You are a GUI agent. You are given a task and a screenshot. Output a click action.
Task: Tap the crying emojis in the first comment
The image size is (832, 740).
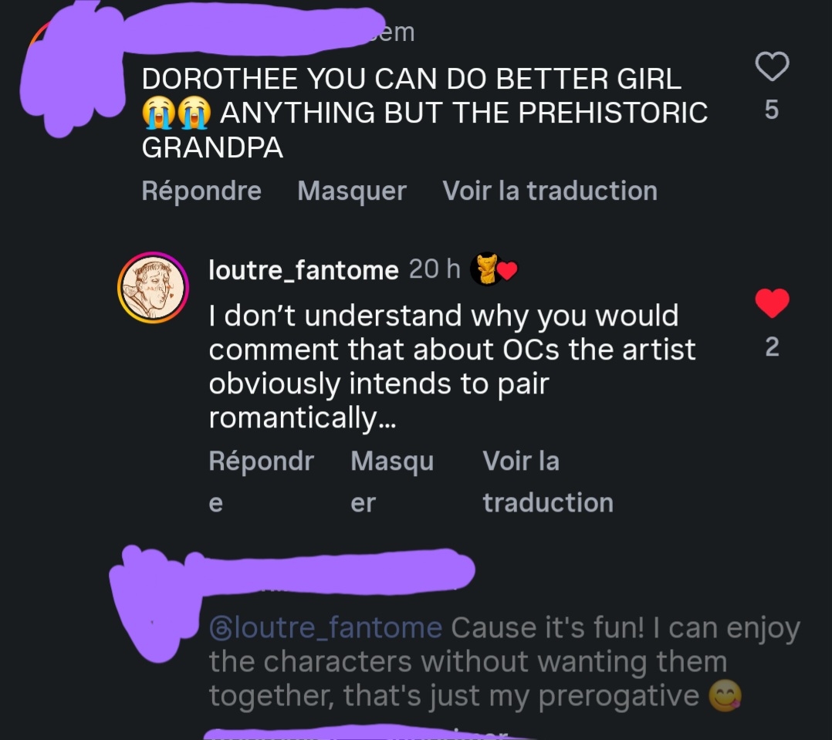[176, 113]
